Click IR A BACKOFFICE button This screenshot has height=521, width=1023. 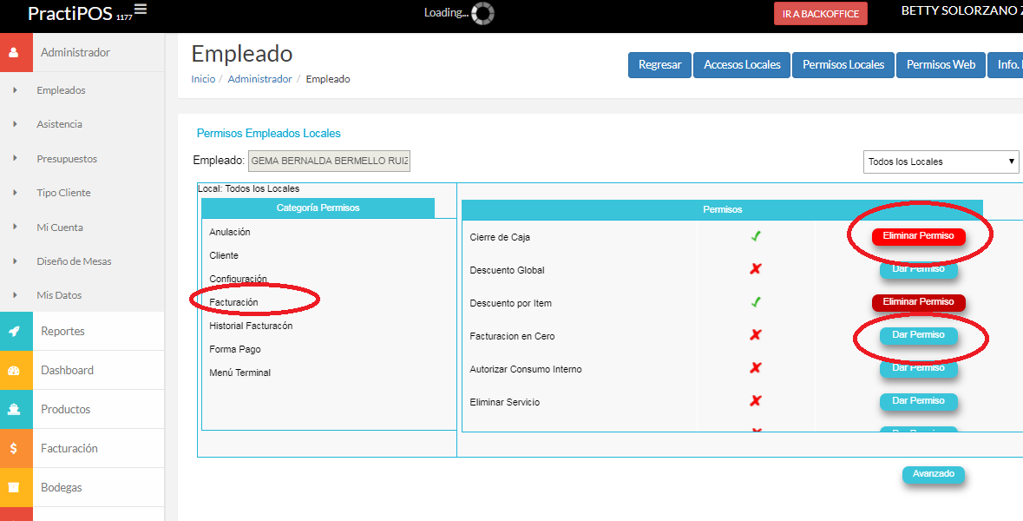pos(821,14)
